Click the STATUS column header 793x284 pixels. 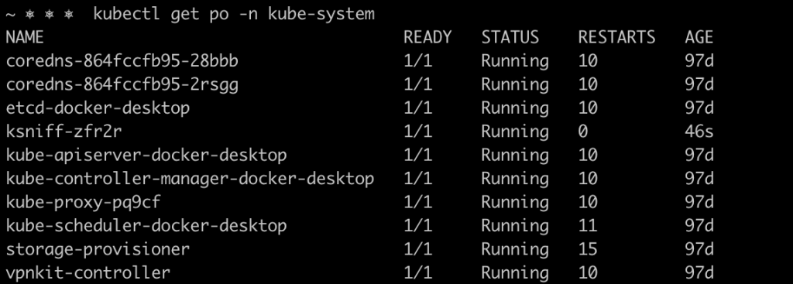[x=510, y=37]
